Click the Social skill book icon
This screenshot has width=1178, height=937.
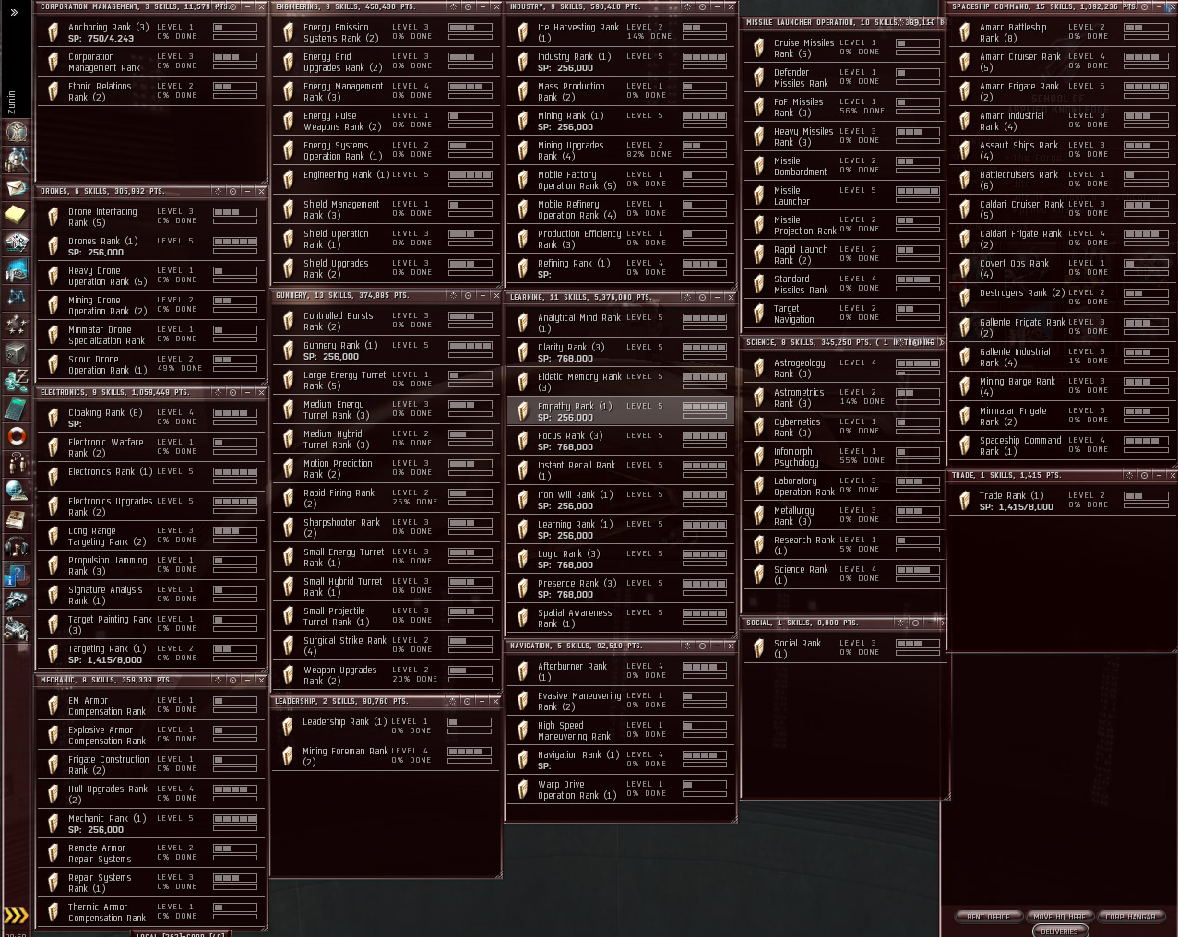758,648
